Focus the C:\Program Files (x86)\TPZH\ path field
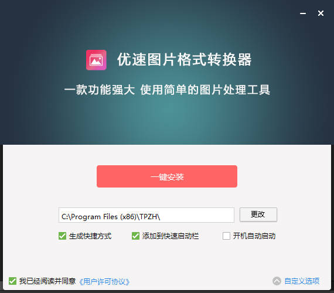 pos(146,215)
